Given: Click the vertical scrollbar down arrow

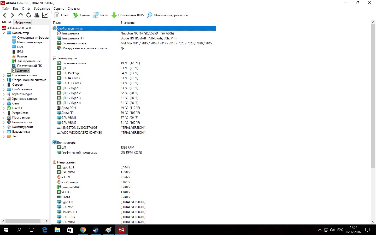Looking at the screenshot, I should pos(373,222).
